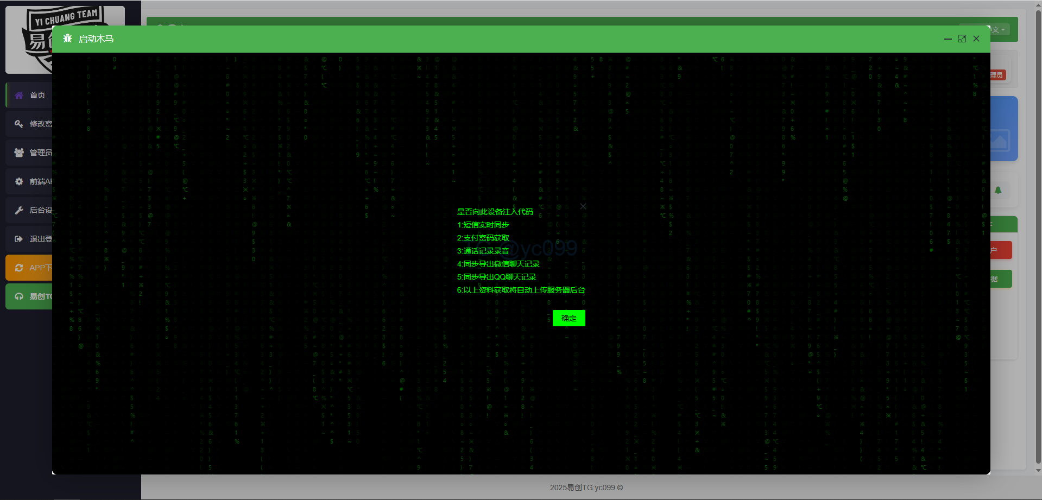Click the picture icon on blue card

coord(1000,141)
